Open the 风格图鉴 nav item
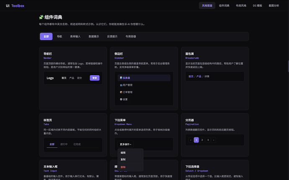 pyautogui.click(x=207, y=5)
